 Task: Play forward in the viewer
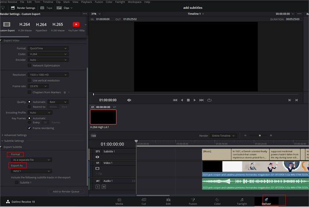point(195,100)
